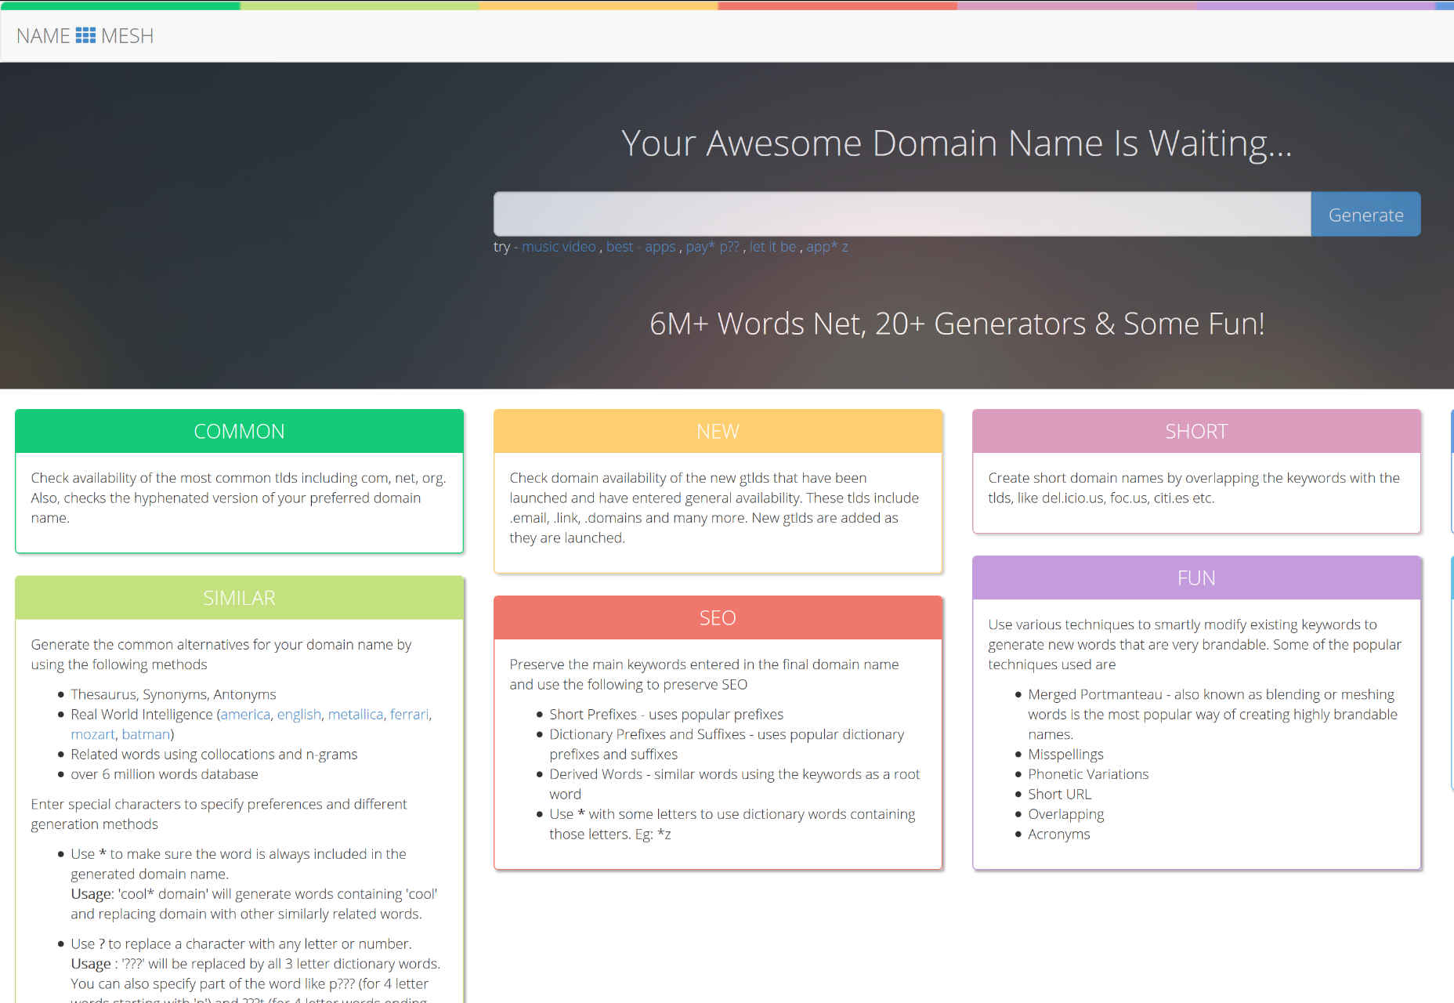Open the 'batman' example link
The image size is (1454, 1003).
tap(146, 734)
